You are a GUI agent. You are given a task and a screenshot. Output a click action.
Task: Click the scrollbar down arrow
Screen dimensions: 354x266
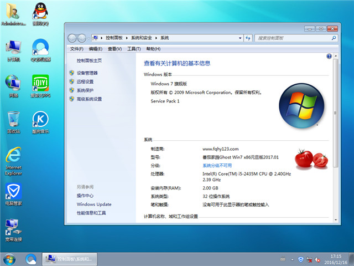(336, 219)
